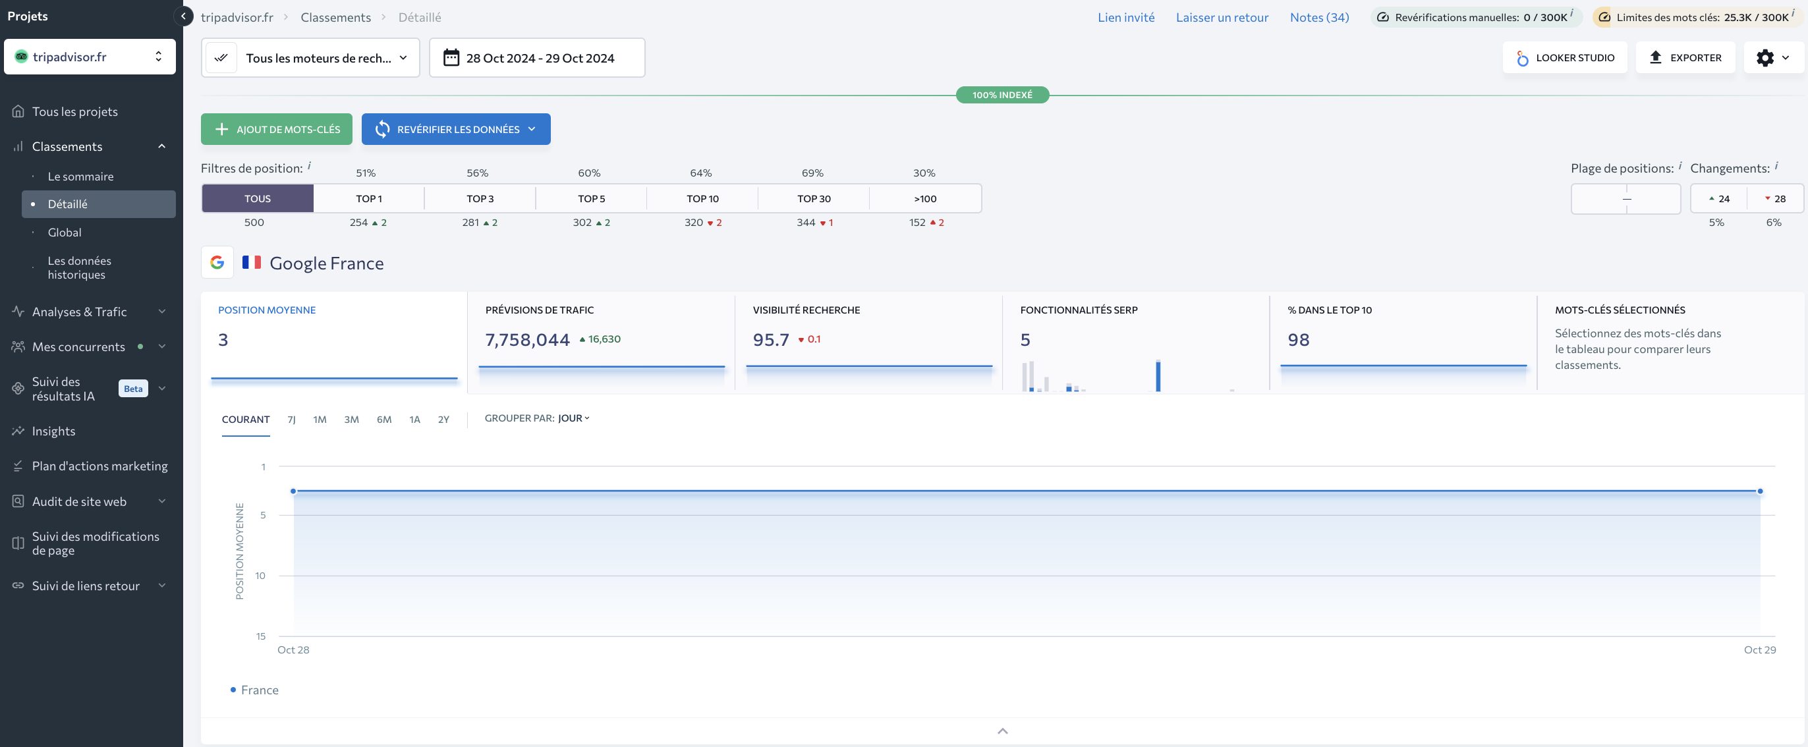Click the Plan d'actions marketing checklist icon
The width and height of the screenshot is (1808, 747).
(x=18, y=466)
